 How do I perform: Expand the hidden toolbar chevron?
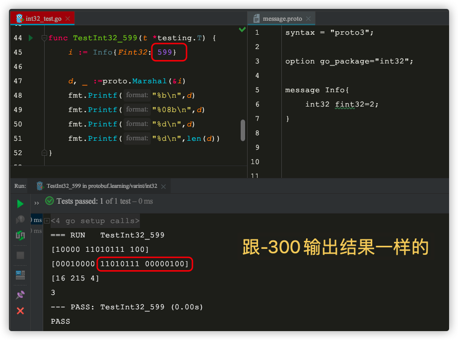(x=37, y=203)
